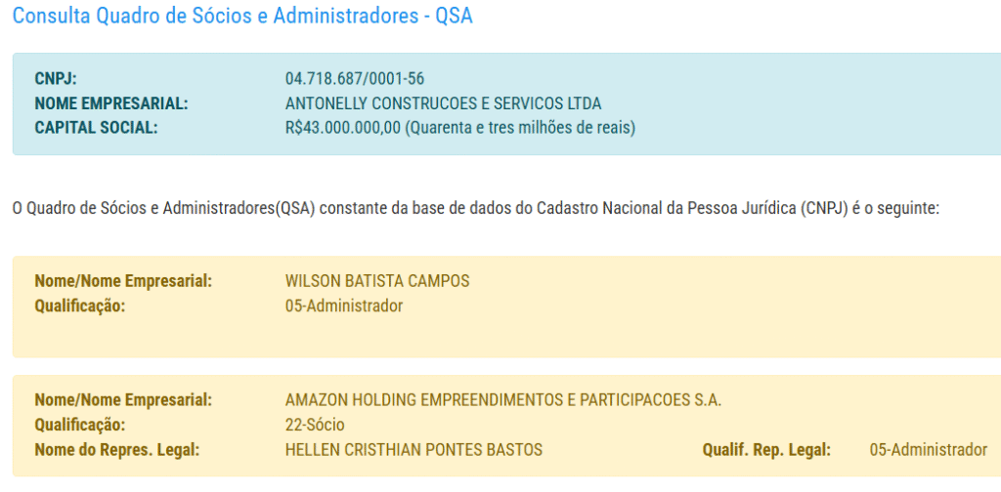Click Nome/Nome Empresarial label beside Amazon Holding
Image resolution: width=1001 pixels, height=492 pixels.
[123, 400]
